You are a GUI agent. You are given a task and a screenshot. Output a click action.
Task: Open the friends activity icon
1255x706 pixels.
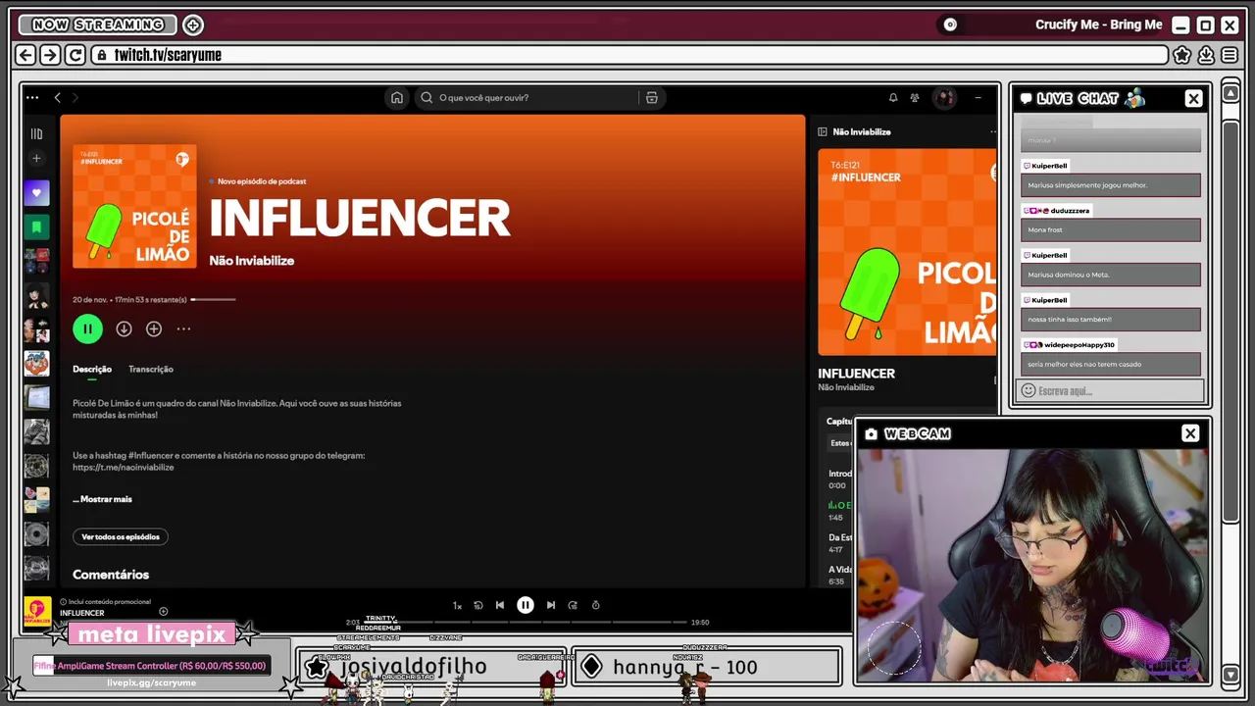point(915,98)
